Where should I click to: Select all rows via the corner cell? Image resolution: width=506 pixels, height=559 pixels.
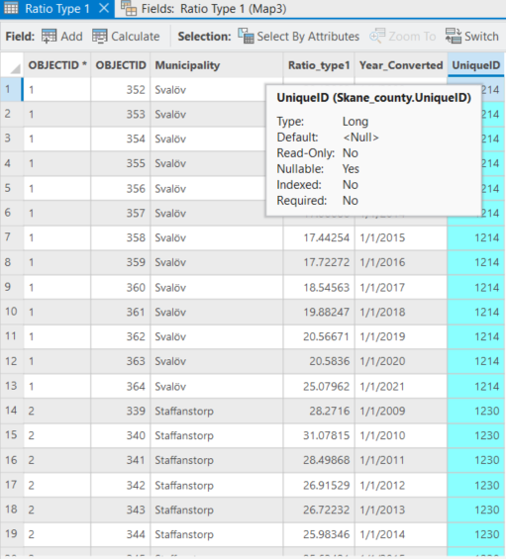tap(12, 65)
